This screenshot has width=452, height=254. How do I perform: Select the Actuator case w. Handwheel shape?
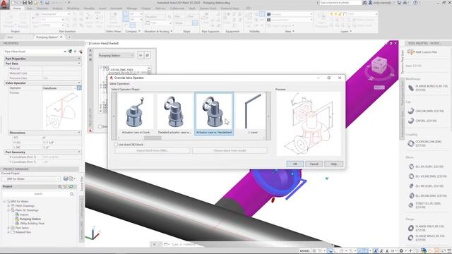[x=214, y=114]
